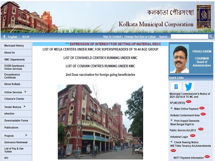Image resolution: width=215 pixels, height=161 pixels.
Task: Open KMC Departments menu item
Action: tap(16, 60)
